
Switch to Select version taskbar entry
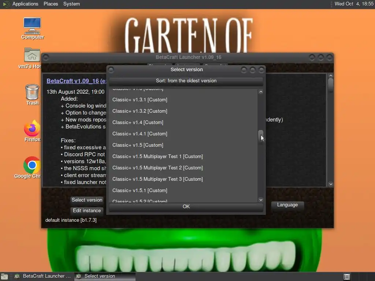point(105,276)
